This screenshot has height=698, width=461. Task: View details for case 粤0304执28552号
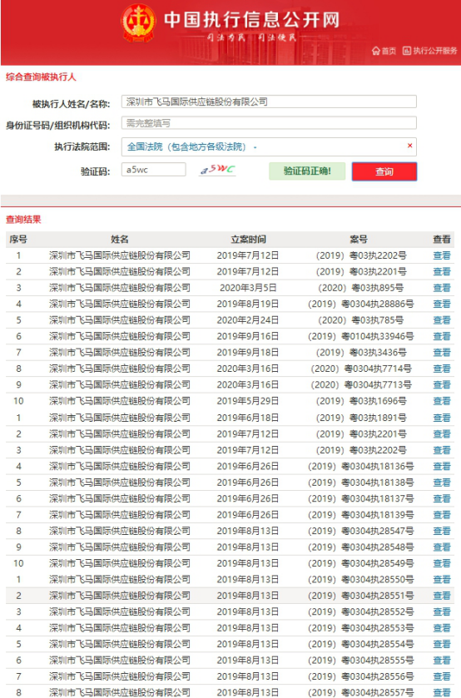[x=442, y=612]
